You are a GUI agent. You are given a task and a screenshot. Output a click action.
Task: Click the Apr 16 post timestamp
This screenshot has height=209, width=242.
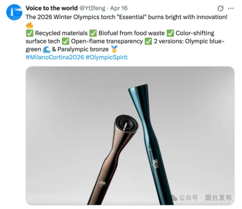(x=119, y=8)
